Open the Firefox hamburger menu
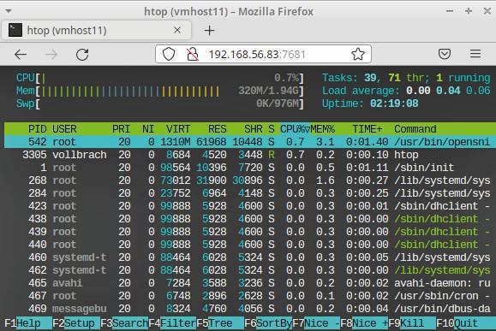This screenshot has height=331, width=496. click(475, 54)
